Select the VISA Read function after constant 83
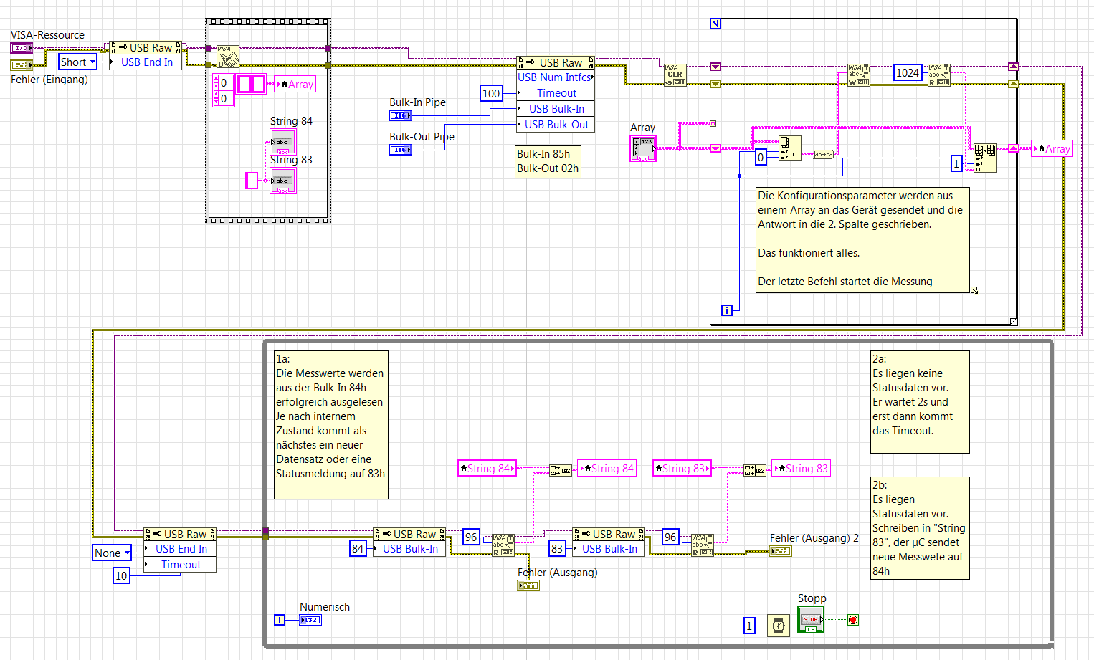Viewport: 1094px width, 660px height. coord(703,545)
